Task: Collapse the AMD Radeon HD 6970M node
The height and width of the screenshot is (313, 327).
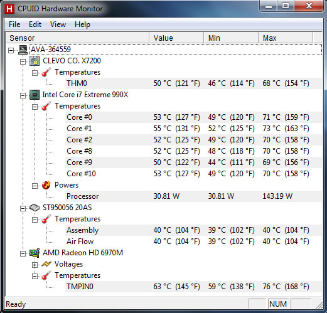Action: click(23, 253)
